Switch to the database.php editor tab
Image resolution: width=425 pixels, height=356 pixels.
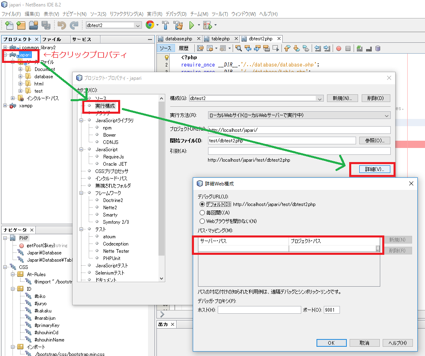(x=179, y=39)
